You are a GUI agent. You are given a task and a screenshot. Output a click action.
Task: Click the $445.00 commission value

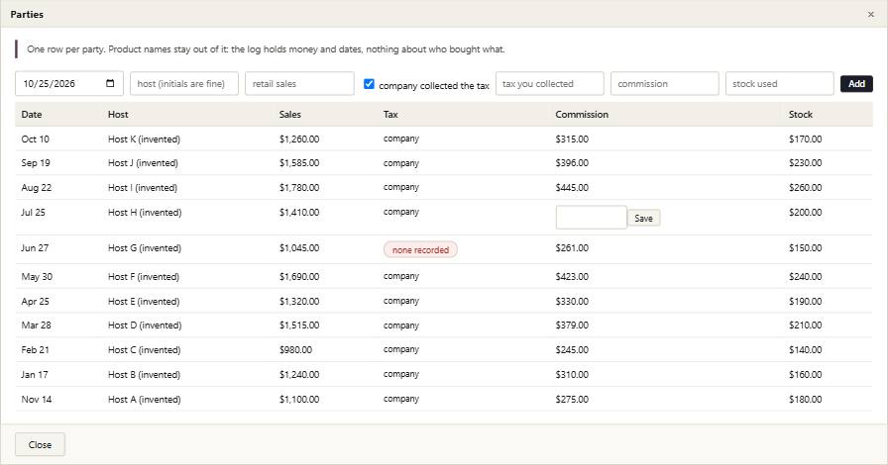[x=572, y=188]
